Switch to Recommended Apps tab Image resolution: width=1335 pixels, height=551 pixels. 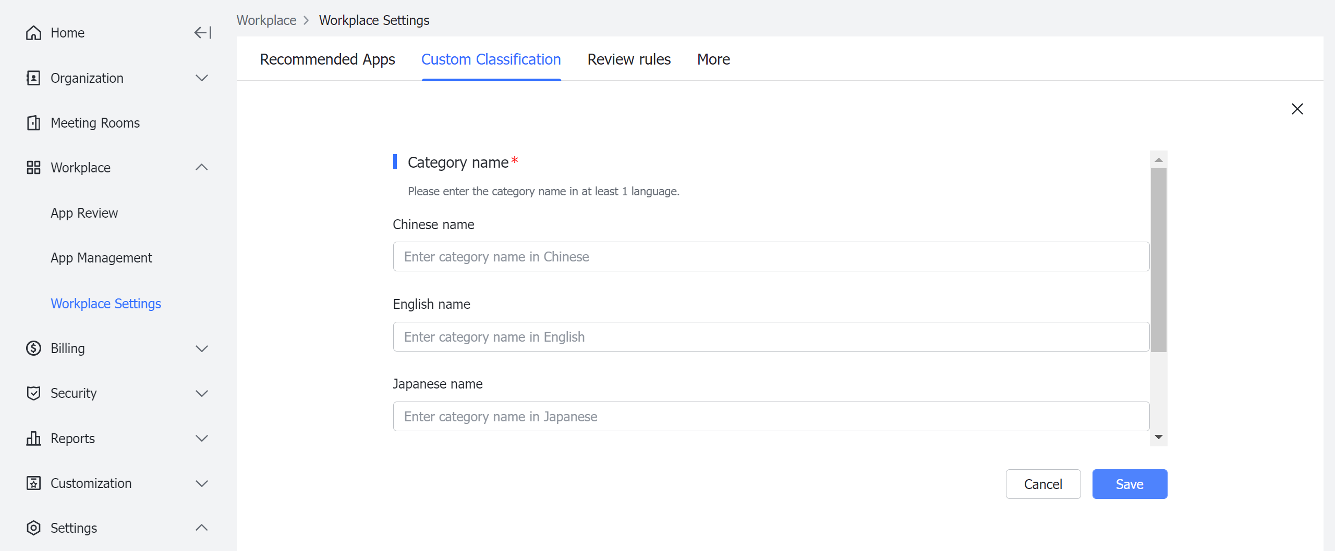[327, 59]
